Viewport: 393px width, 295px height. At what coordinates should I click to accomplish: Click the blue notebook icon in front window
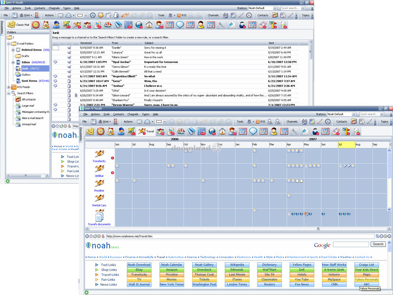pyautogui.click(x=201, y=131)
